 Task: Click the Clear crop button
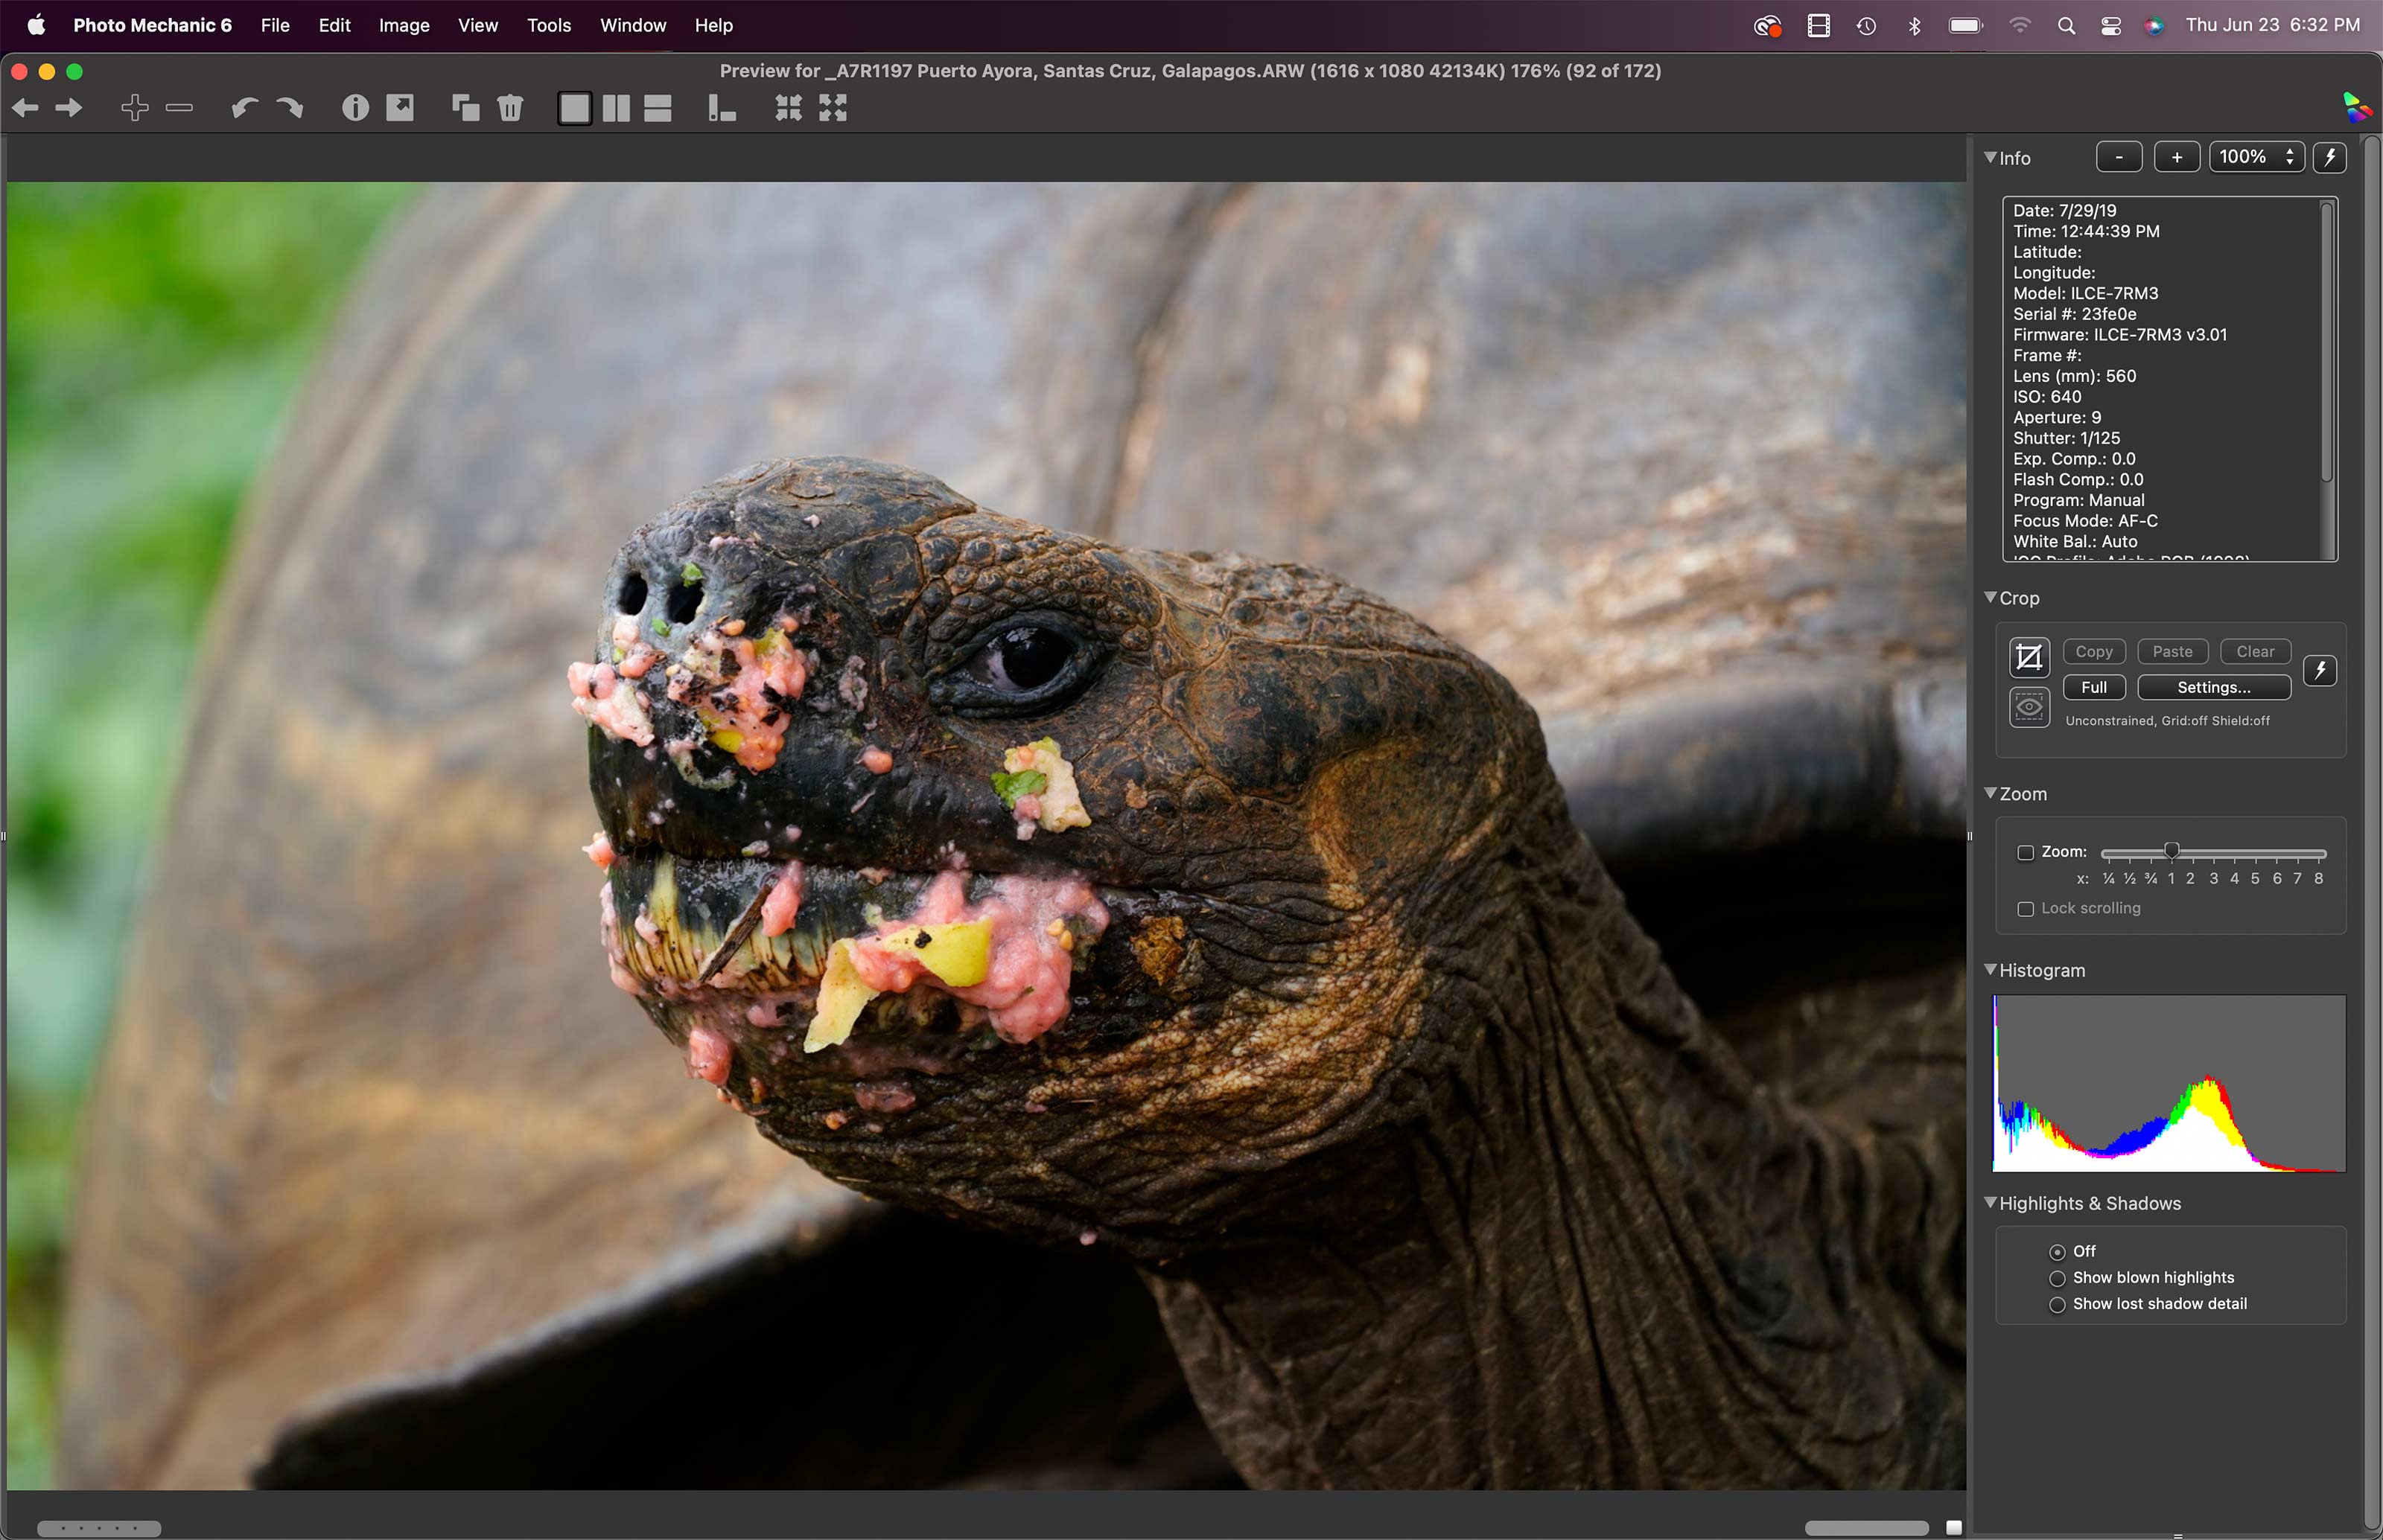pos(2256,651)
